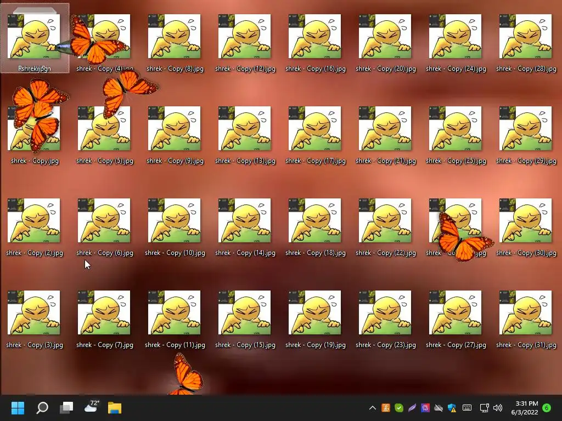Open the Windows Start menu
The image size is (562, 421).
pyautogui.click(x=18, y=408)
